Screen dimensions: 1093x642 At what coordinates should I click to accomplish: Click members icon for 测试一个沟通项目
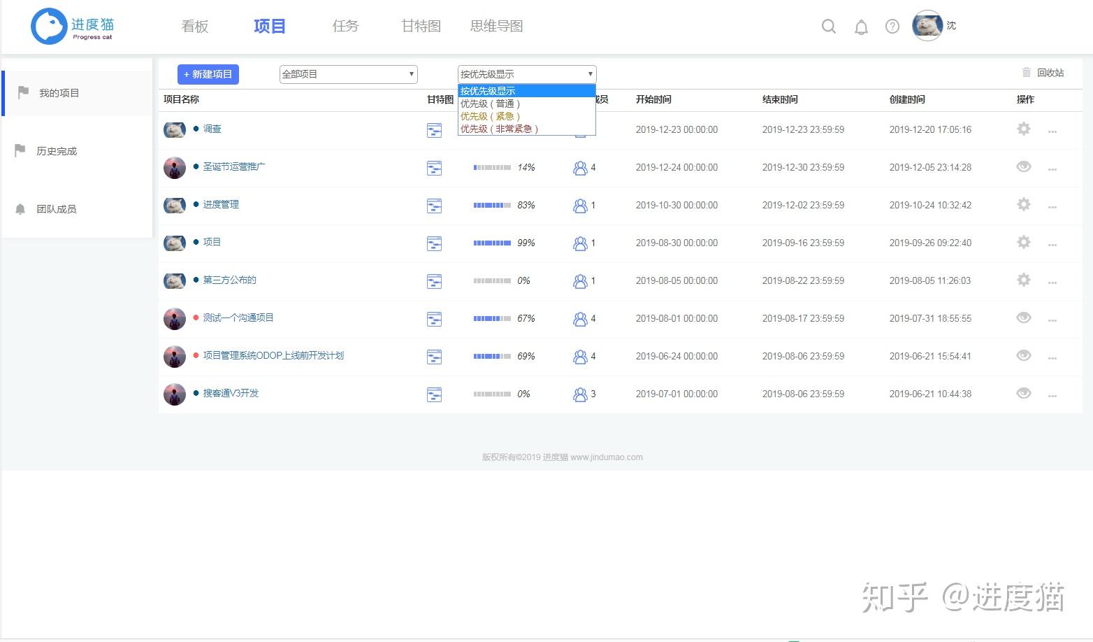coord(580,319)
